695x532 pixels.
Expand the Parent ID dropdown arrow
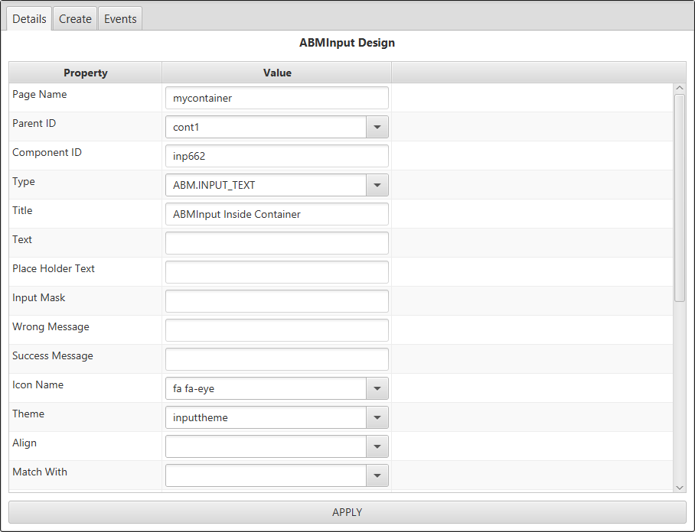click(377, 127)
